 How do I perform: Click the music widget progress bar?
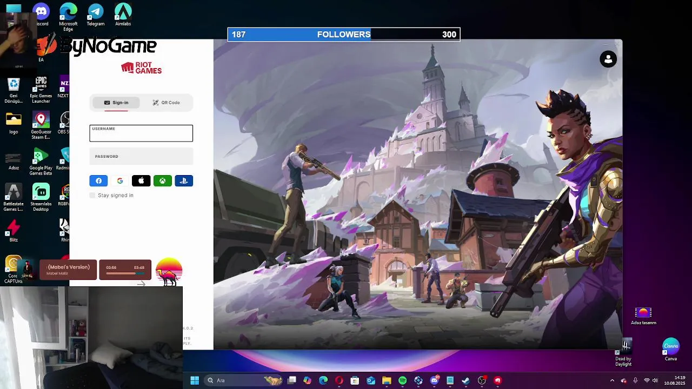(125, 273)
